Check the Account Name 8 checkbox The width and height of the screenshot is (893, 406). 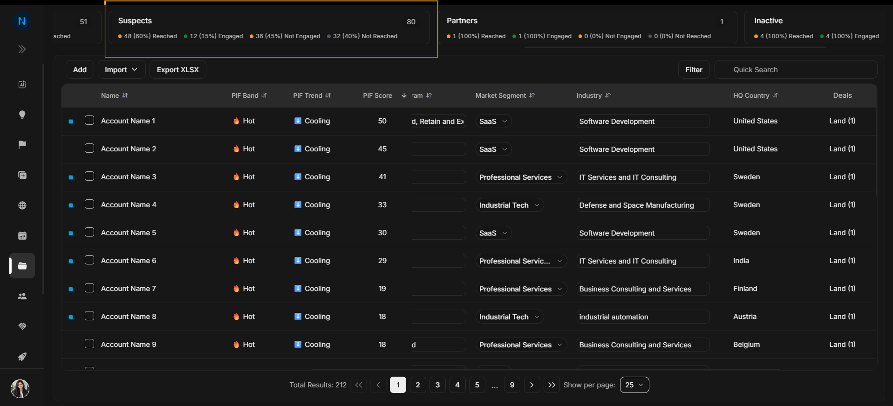tap(89, 316)
